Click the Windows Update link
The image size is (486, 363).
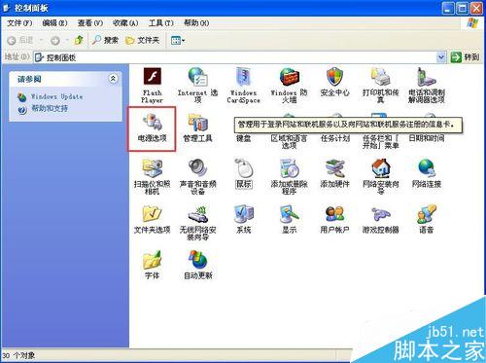coord(56,96)
